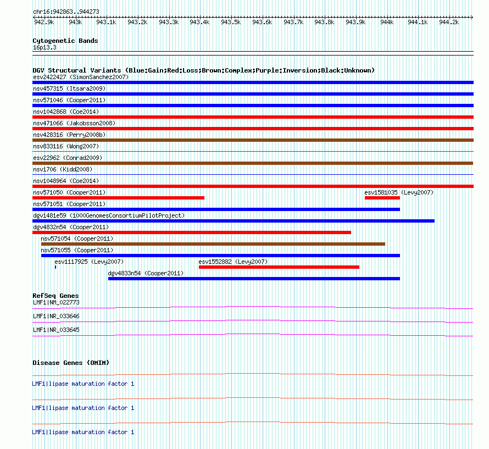The height and width of the screenshot is (449, 489).
Task: Click the Disease Genes (OMIM) track title
Action: 71,363
